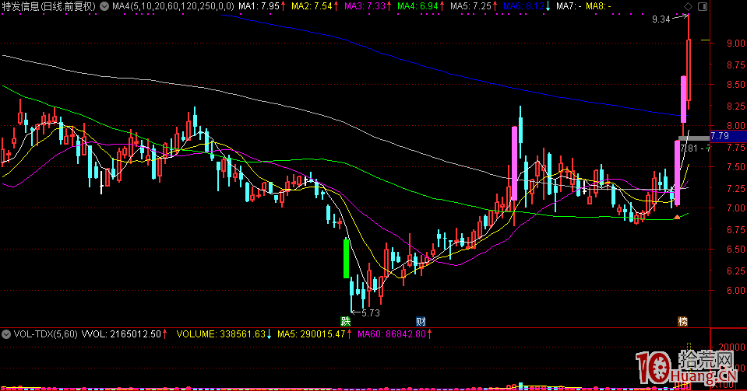The image size is (747, 391).
Task: Select the volume MA5: 290015.47 reading
Action: 311,334
